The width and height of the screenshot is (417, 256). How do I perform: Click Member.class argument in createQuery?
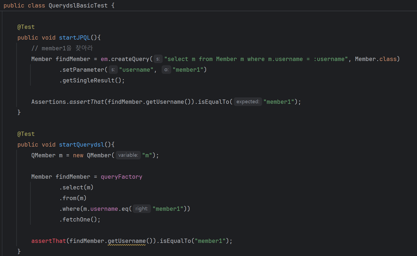tap(376, 59)
